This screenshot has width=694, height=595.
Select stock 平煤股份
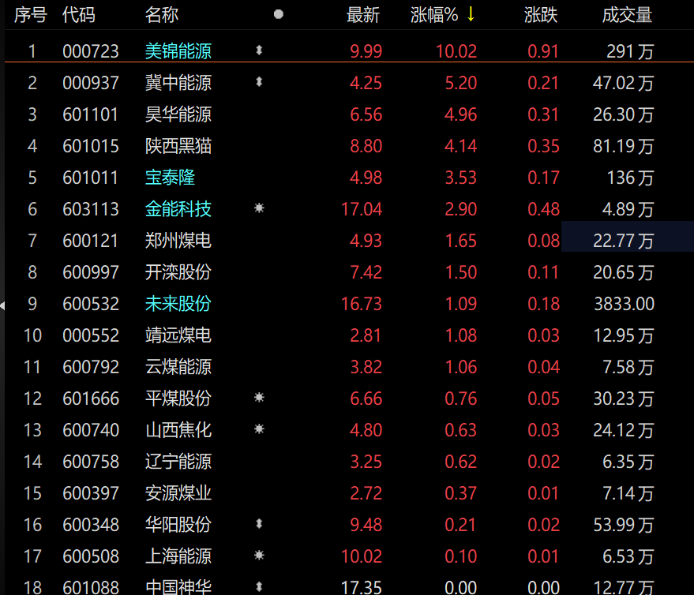coord(178,399)
